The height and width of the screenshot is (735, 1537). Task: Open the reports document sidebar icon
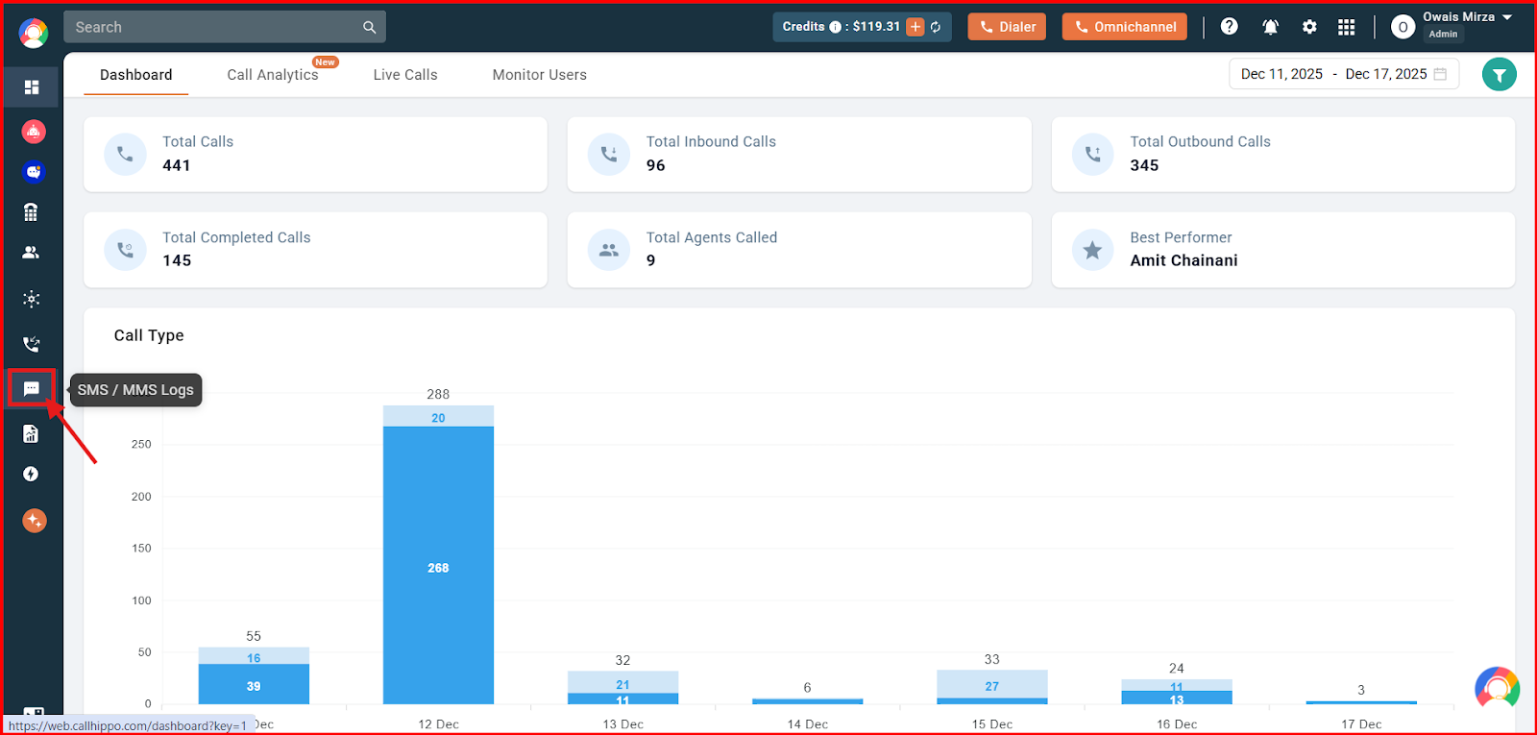[31, 434]
